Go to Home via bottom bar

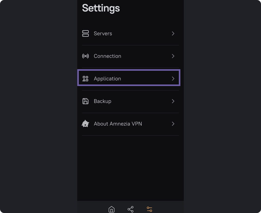pyautogui.click(x=112, y=209)
